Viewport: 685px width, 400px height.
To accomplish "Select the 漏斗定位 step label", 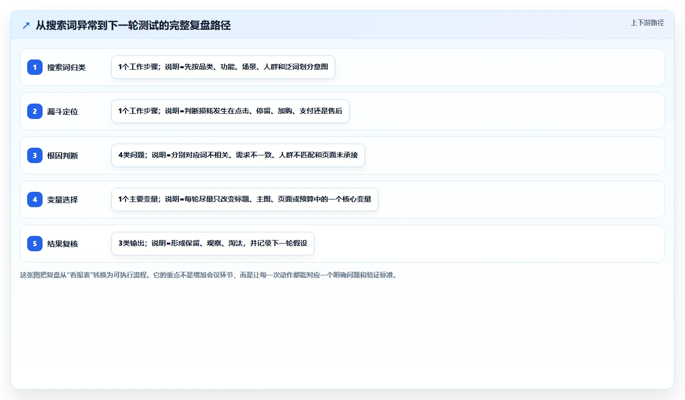I will coord(63,111).
